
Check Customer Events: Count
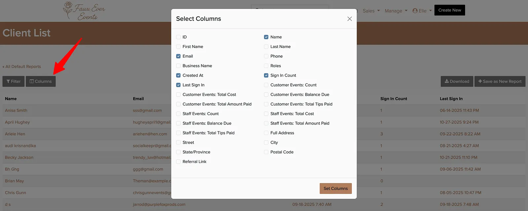(x=266, y=85)
